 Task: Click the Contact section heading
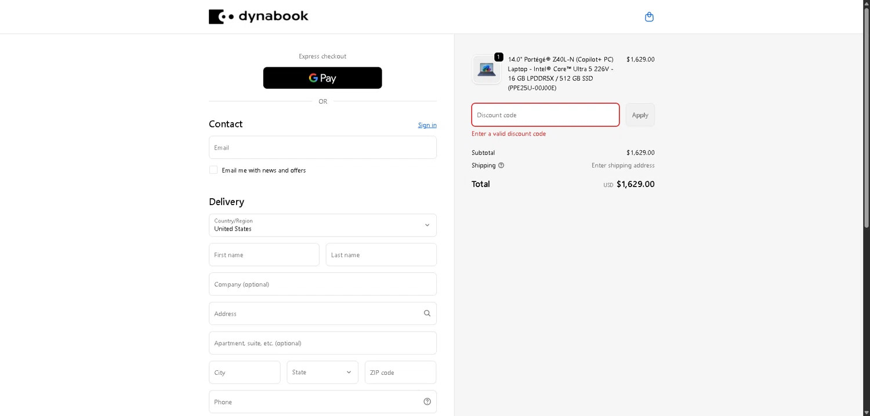click(226, 124)
